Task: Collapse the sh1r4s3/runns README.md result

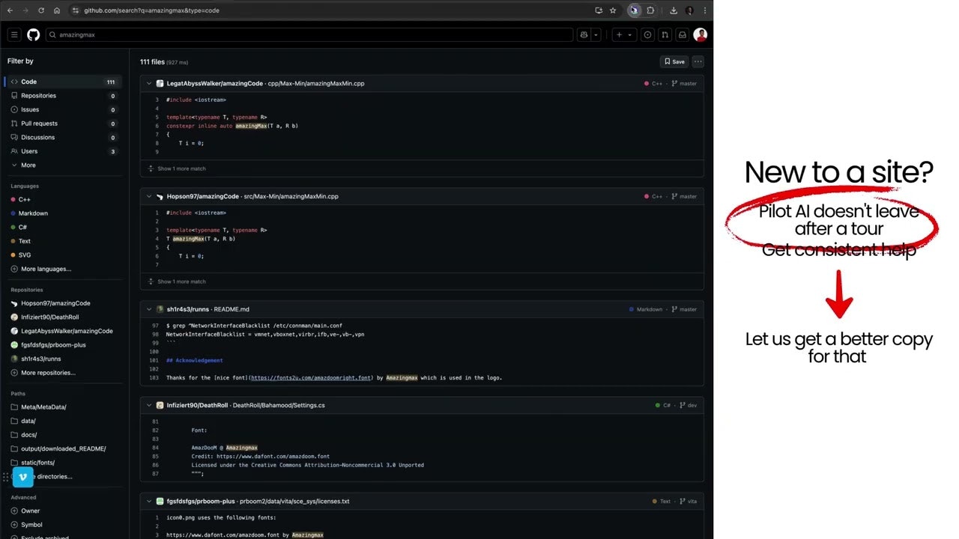Action: click(x=149, y=309)
